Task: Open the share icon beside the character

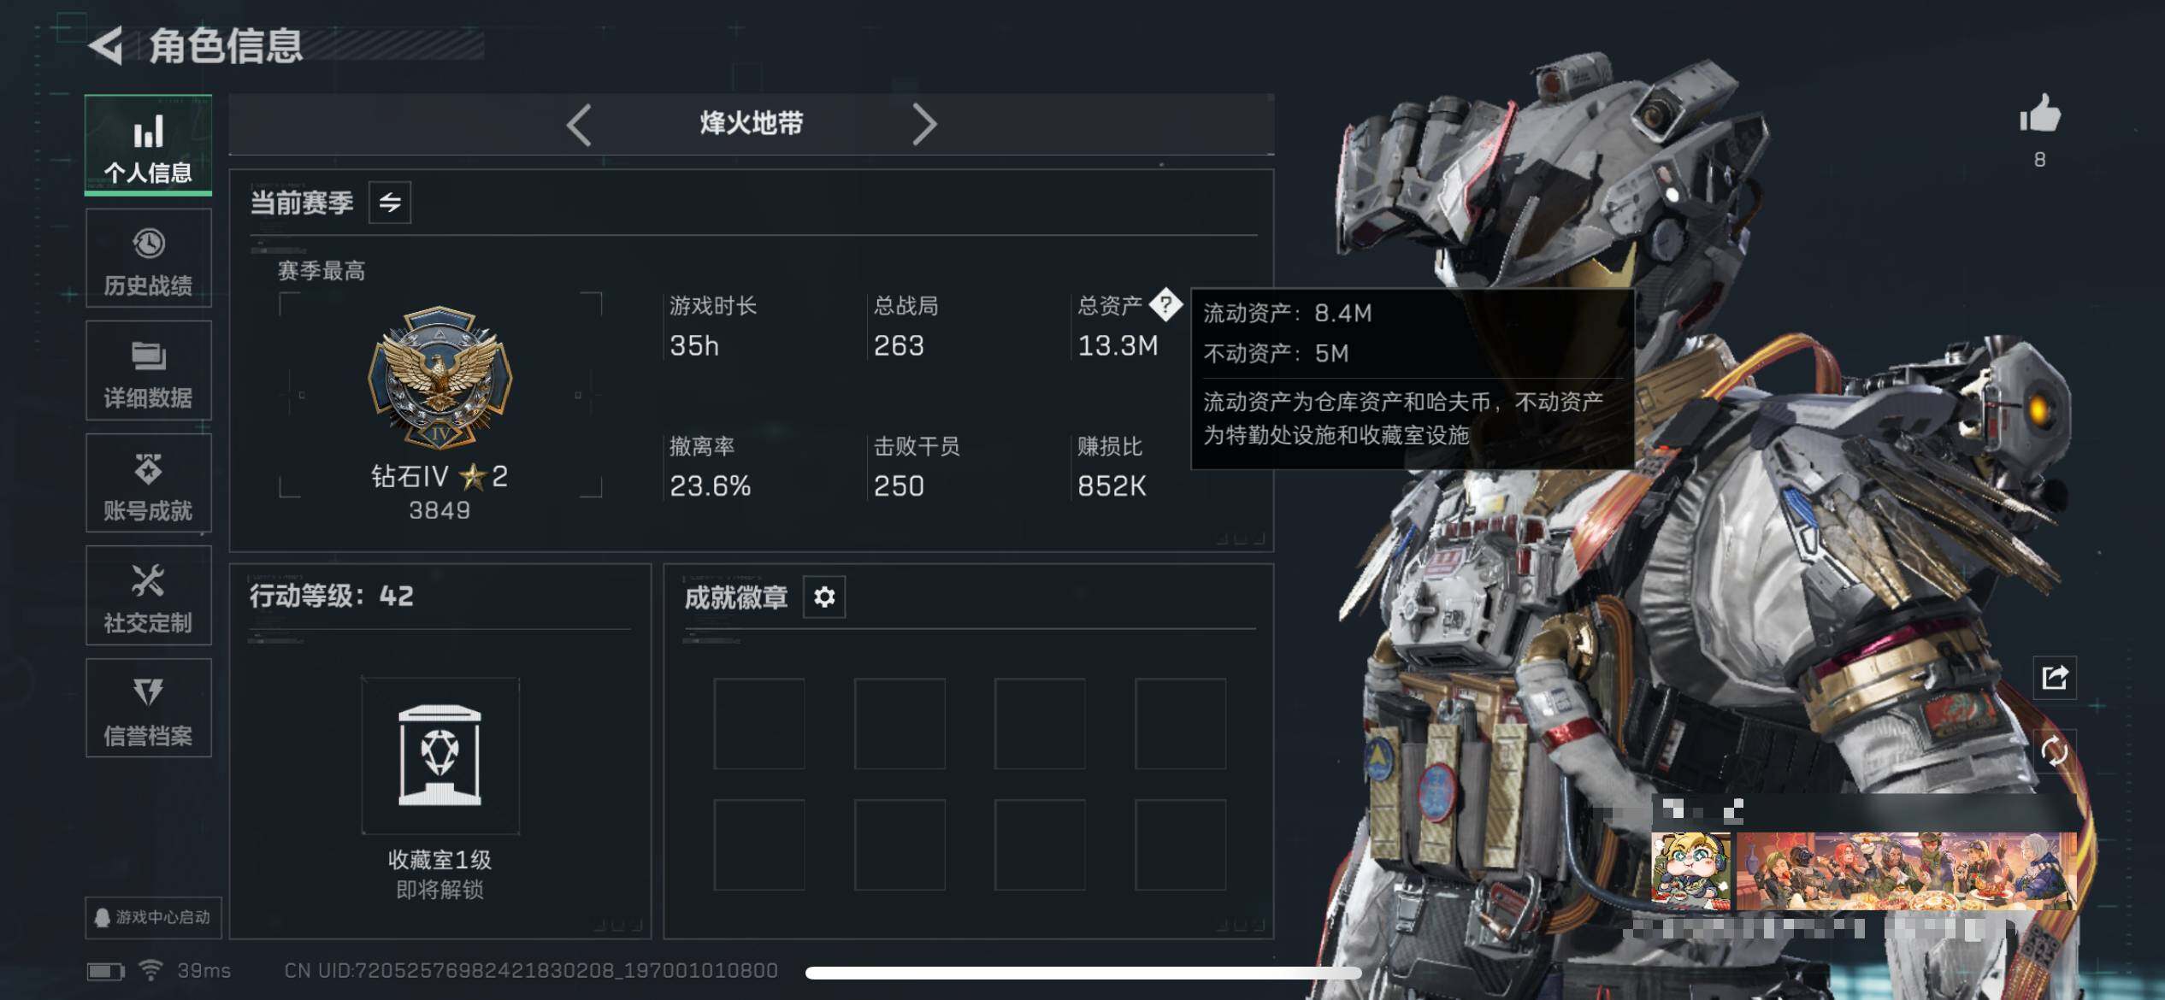Action: click(x=2054, y=678)
